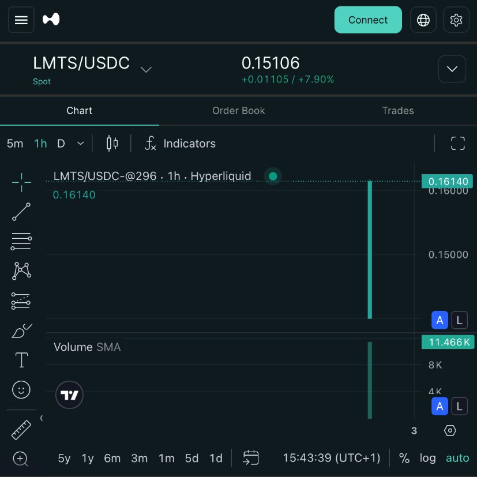Click the TradingView logo badge
Screen dimensions: 477x477
coord(69,395)
